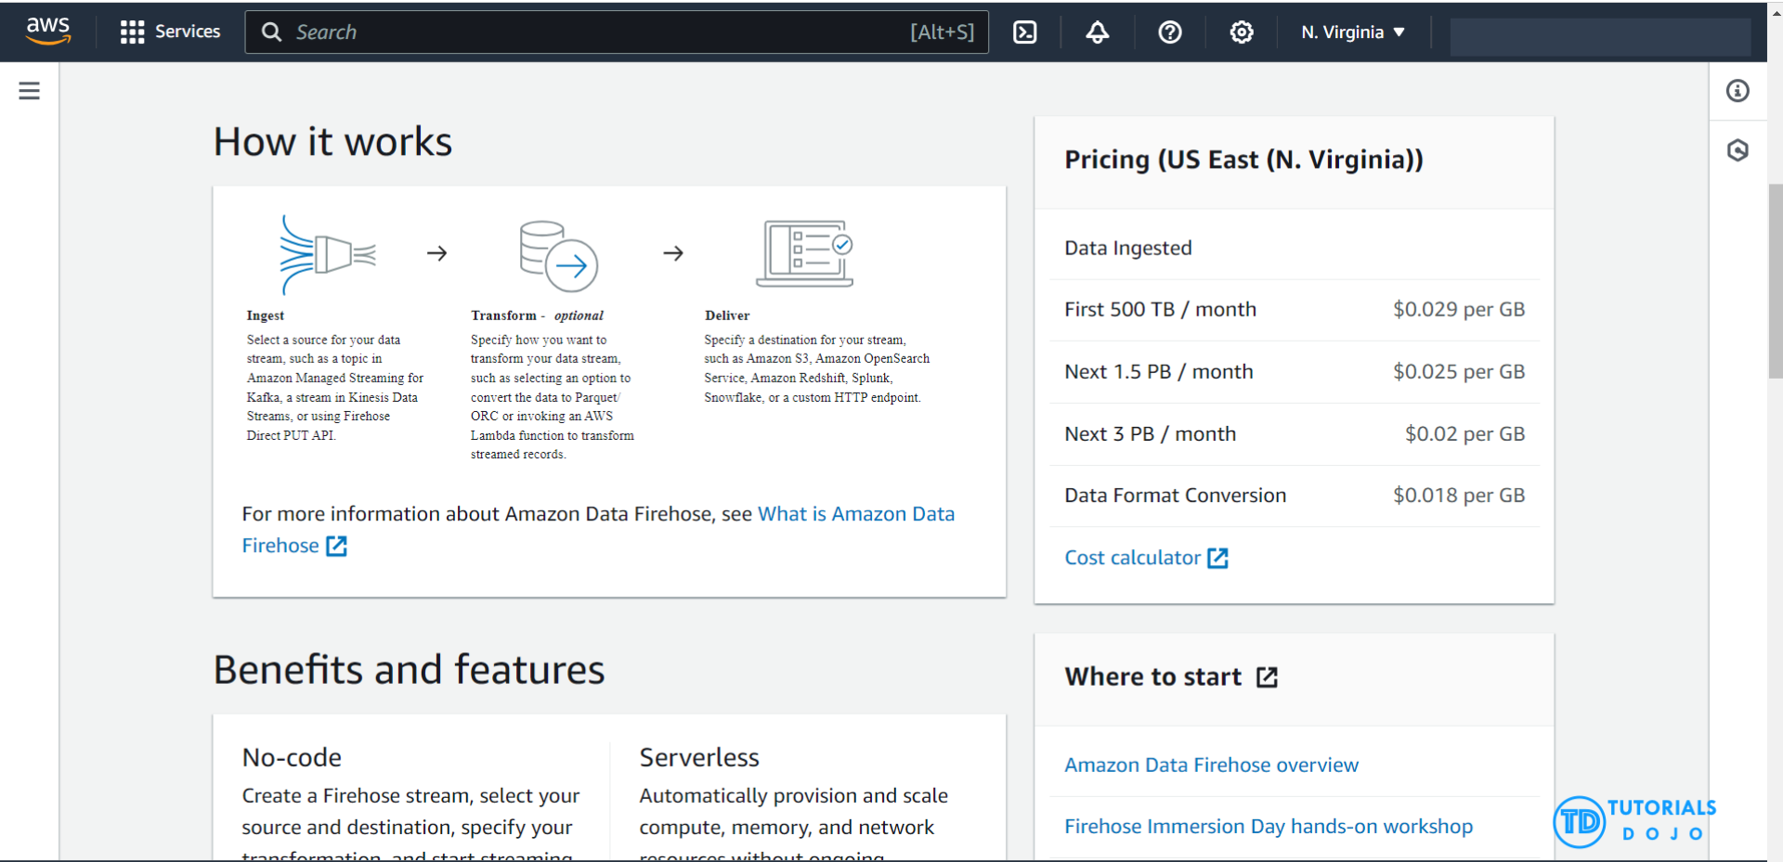Screen dimensions: 1783x862
Task: Open the Services grid menu
Action: point(170,32)
